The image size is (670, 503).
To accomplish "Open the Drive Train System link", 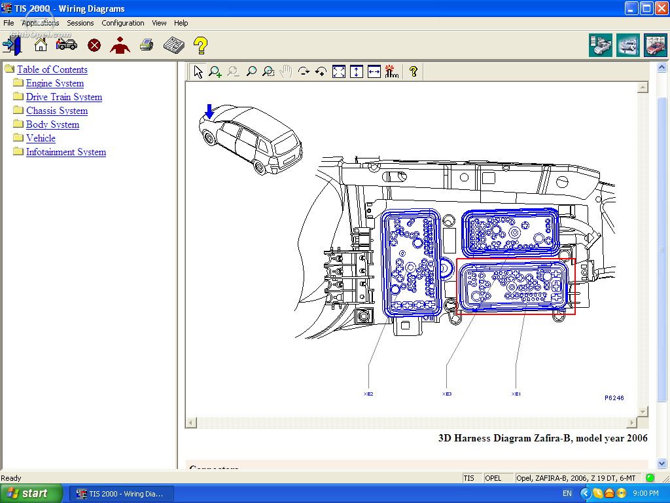I will pyautogui.click(x=64, y=97).
